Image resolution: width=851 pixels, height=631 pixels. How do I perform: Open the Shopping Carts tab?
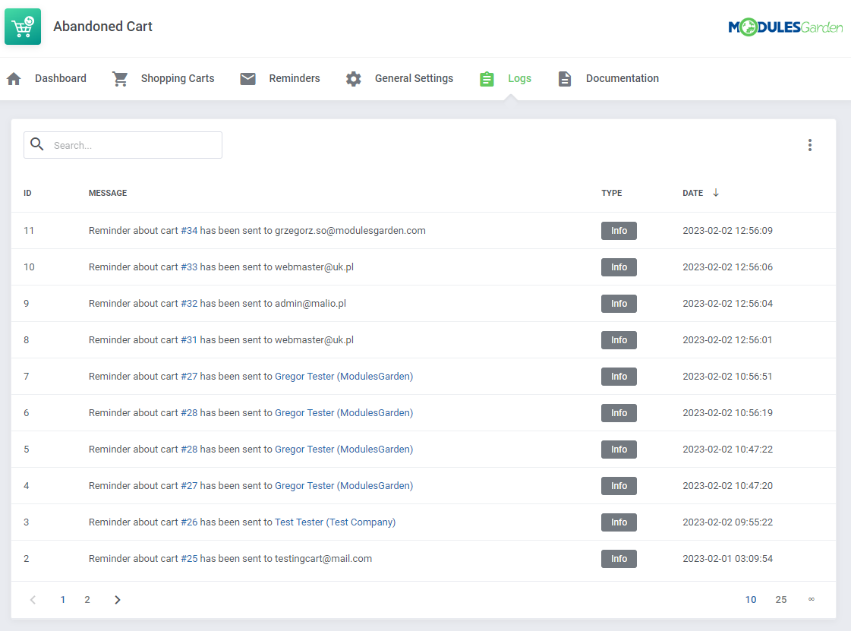178,78
